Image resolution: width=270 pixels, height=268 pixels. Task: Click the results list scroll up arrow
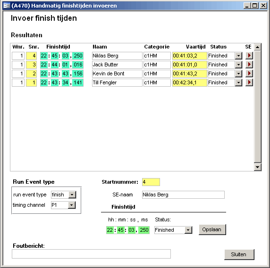(x=258, y=47)
